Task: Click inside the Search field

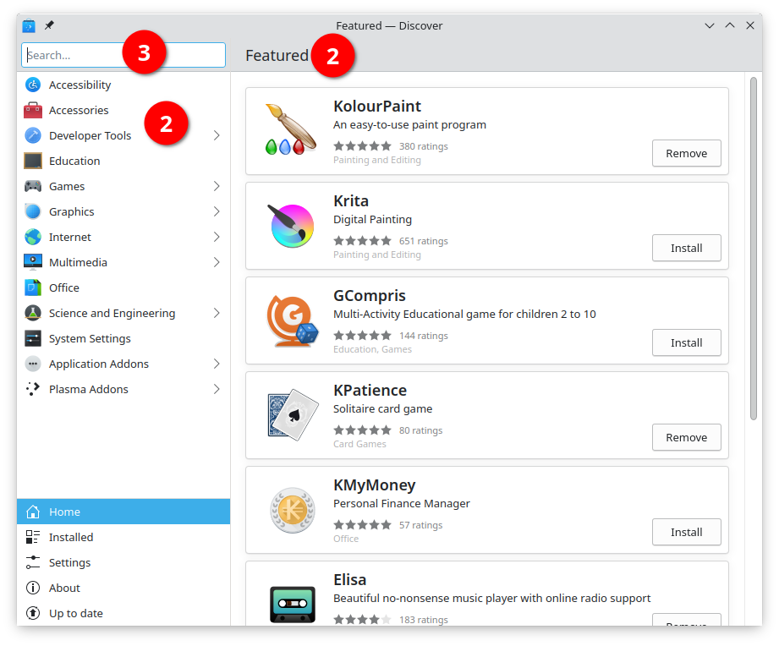Action: coord(85,54)
